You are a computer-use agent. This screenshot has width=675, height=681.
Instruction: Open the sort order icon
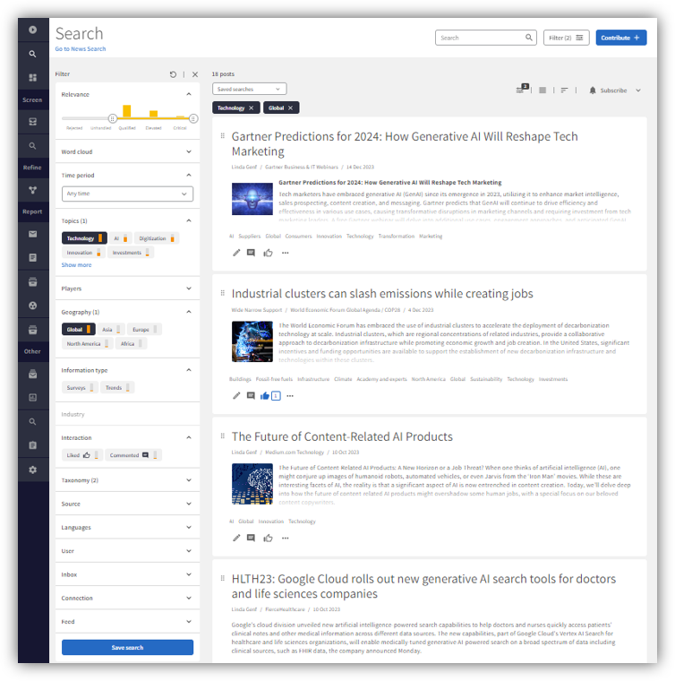(x=564, y=91)
